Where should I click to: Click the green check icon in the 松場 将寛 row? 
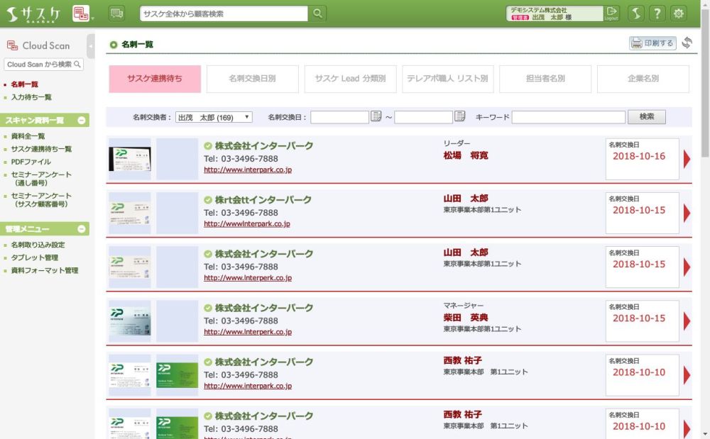pos(208,146)
